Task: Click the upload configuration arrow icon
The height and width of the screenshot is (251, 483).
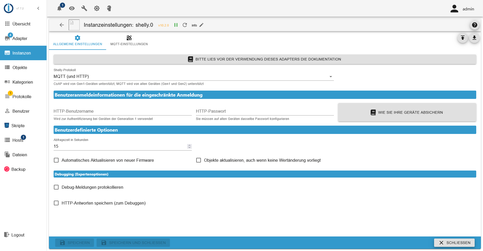Action: 463,38
